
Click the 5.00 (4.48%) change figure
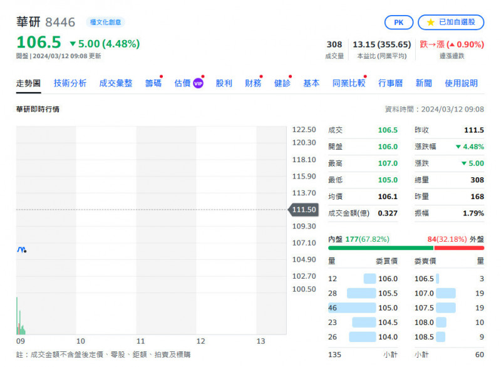[105, 43]
